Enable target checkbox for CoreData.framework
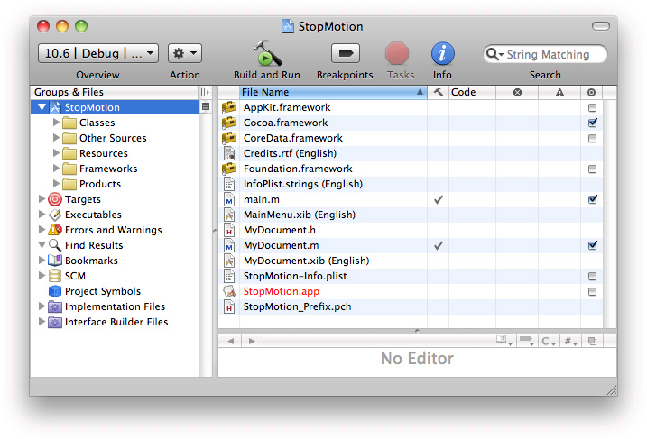The image size is (647, 439). point(592,138)
